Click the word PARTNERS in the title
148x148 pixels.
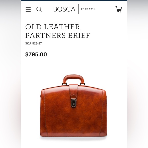coord(45,35)
